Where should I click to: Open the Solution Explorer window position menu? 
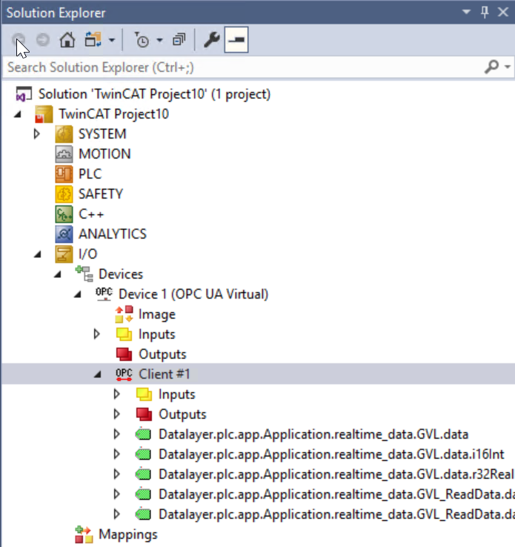click(x=466, y=12)
